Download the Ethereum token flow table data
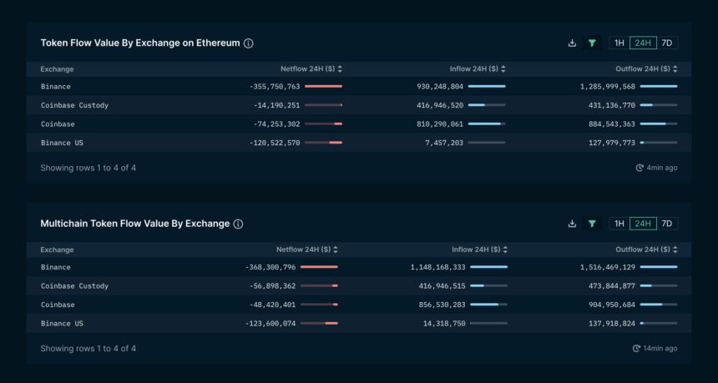The image size is (718, 383). (x=572, y=43)
